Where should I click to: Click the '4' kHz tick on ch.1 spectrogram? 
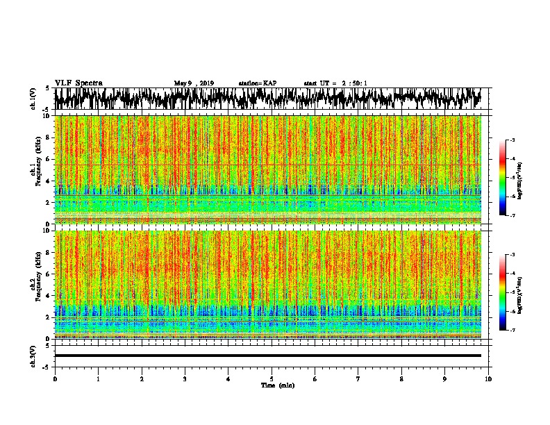point(47,181)
